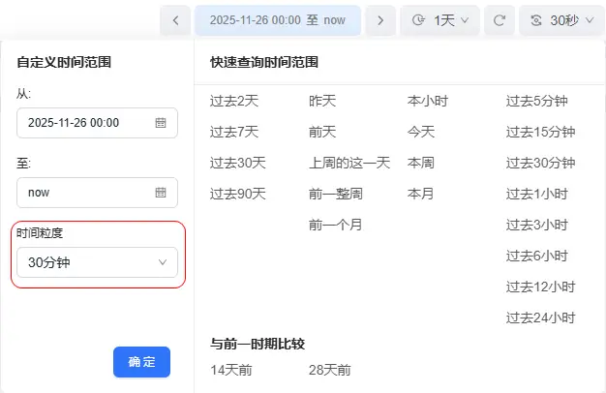Choose 上周的这一天 quick range
This screenshot has height=393, width=606.
point(349,163)
